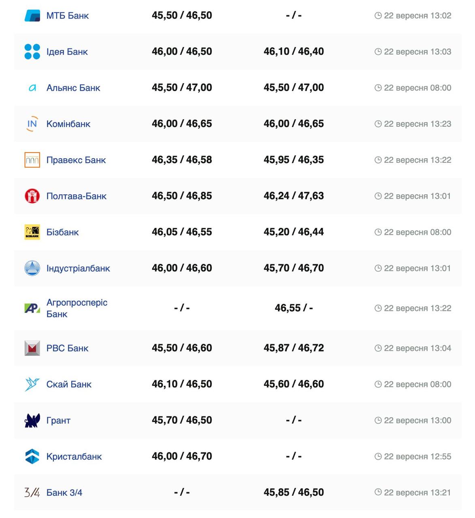The height and width of the screenshot is (518, 475).
Task: Open the Кристалбанк bank link
Action: [74, 456]
